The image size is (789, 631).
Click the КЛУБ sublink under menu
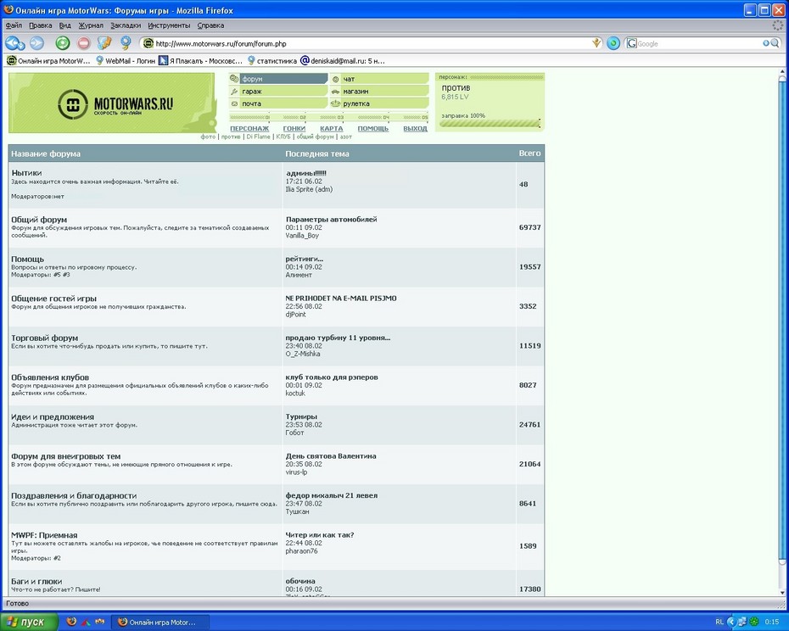(283, 137)
